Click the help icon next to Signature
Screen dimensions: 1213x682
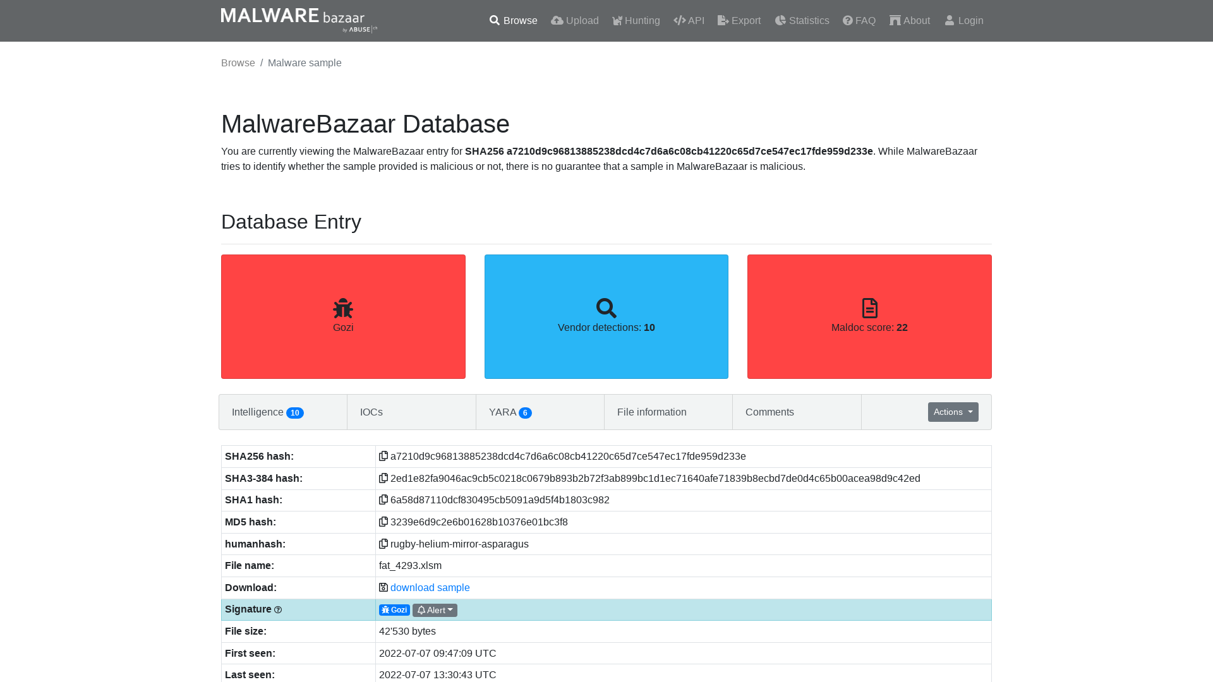[278, 609]
